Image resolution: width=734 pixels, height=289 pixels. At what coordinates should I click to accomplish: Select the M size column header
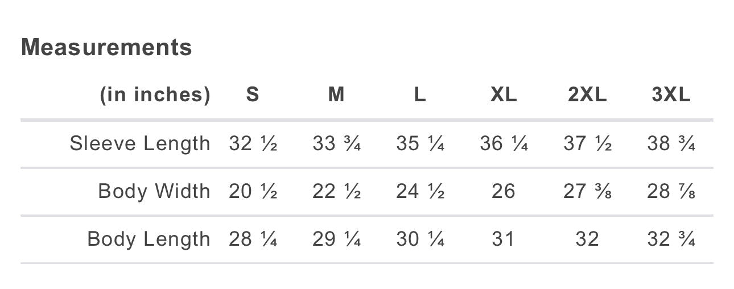coord(336,94)
